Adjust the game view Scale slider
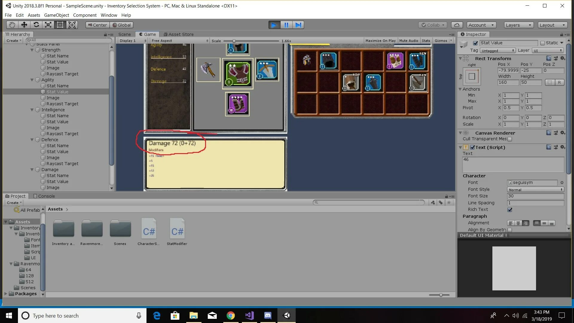This screenshot has width=574, height=323. pos(234,41)
